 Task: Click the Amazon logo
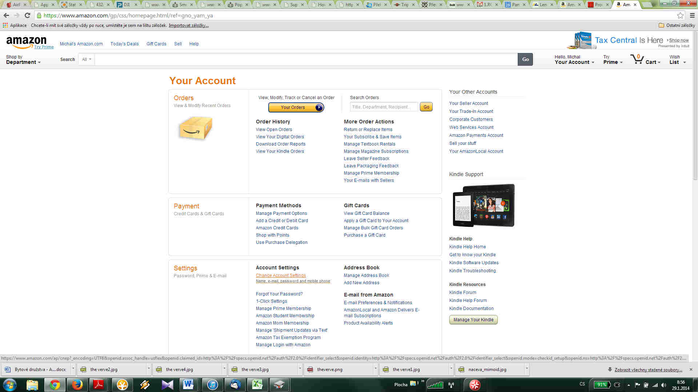click(26, 42)
